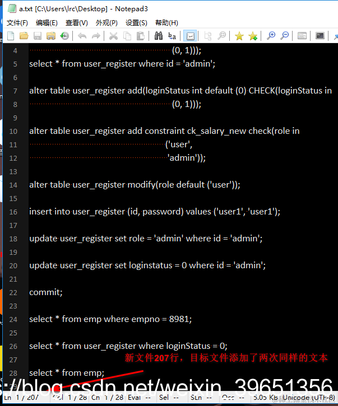Viewport: 338px width, 406px height.
Task: Click the 'SLn --' status bar field
Action: coord(201,398)
